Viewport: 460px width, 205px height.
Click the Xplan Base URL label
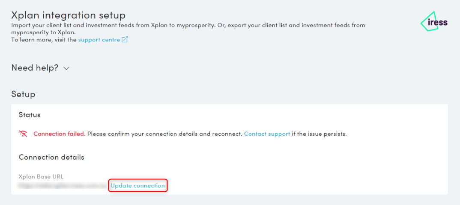click(41, 177)
